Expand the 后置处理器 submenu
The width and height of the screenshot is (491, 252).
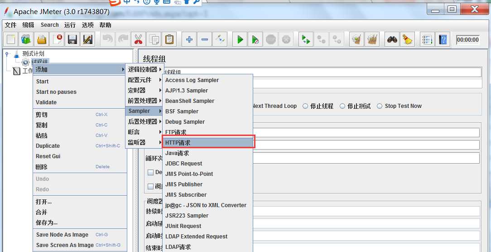pos(144,121)
